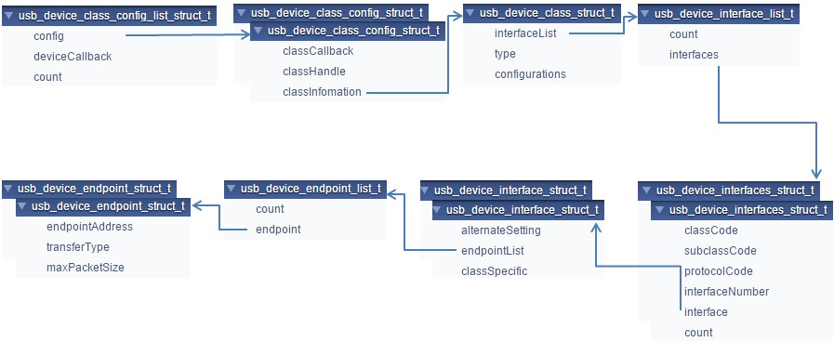
Task: Collapse outer usb_device_interfaces_struct_t triangle
Action: click(x=646, y=191)
